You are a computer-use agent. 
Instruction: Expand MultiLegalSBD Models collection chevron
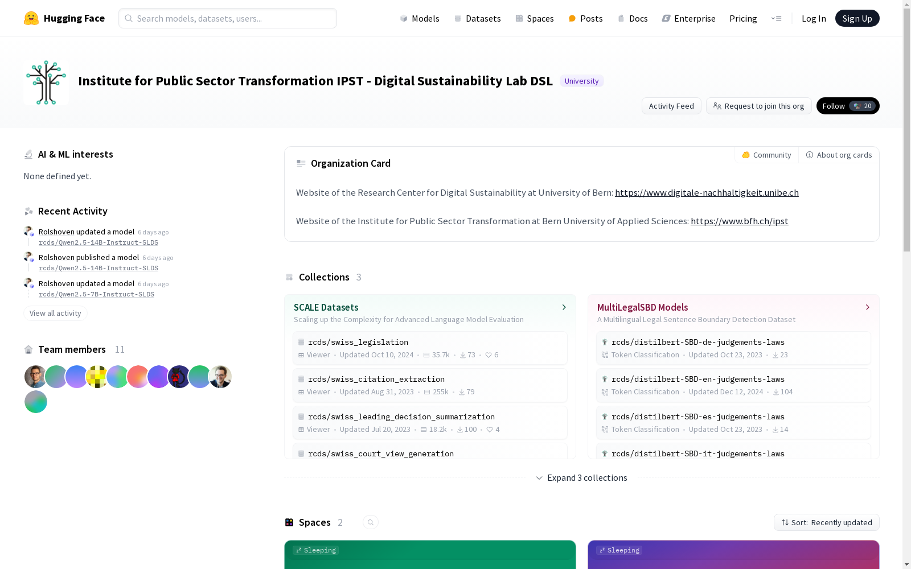click(x=868, y=307)
